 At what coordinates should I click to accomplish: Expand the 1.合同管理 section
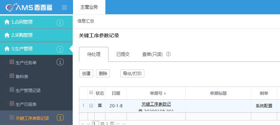point(36,22)
